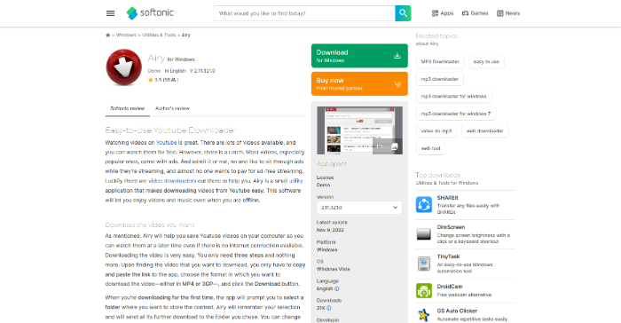
Task: Click the Utilities & Tools breadcrumb link
Action: (x=159, y=35)
